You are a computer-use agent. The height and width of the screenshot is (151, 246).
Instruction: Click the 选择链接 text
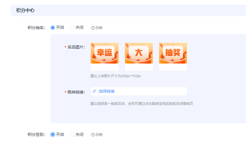(107, 91)
